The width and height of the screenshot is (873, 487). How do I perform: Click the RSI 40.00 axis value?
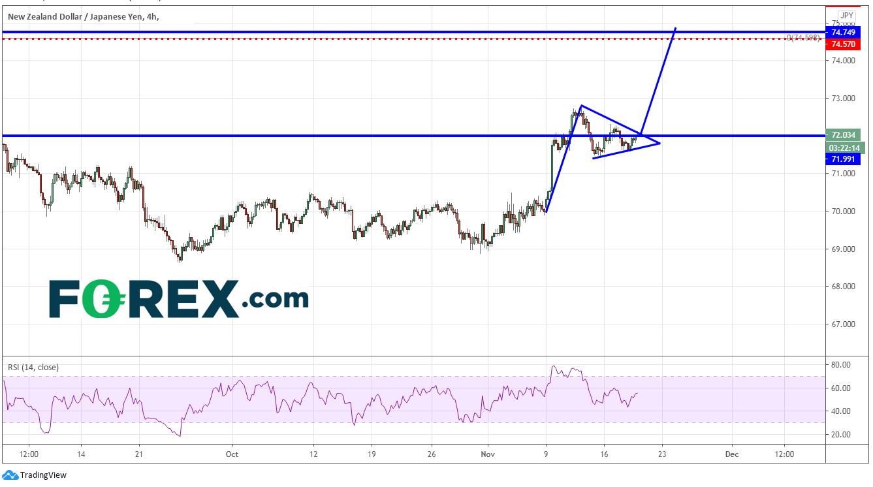click(840, 411)
